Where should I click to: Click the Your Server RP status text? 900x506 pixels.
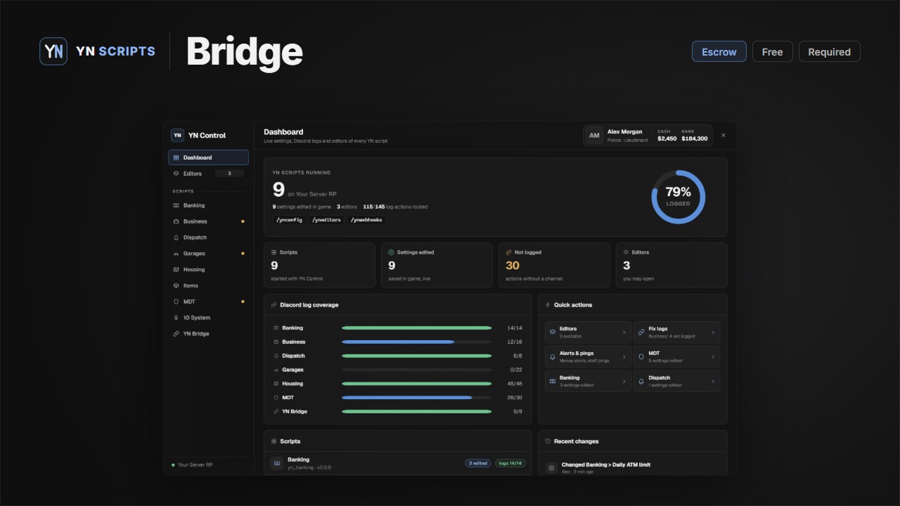pyautogui.click(x=195, y=465)
